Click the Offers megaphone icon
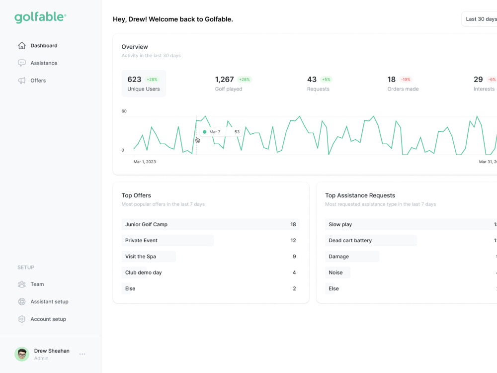497x373 pixels. [22, 80]
